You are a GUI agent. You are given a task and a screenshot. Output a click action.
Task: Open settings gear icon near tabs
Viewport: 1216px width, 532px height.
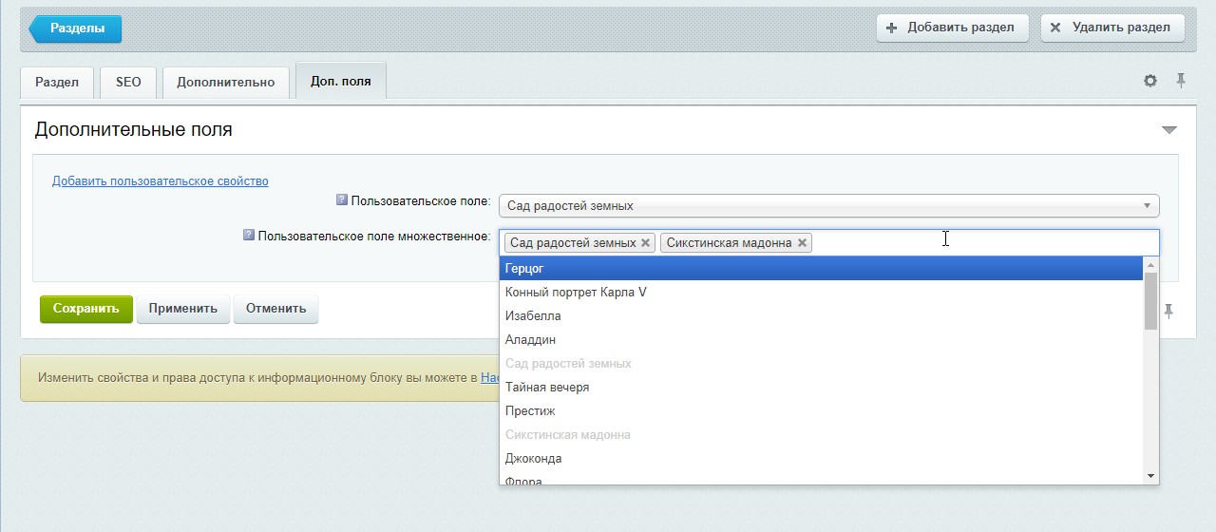coord(1150,81)
